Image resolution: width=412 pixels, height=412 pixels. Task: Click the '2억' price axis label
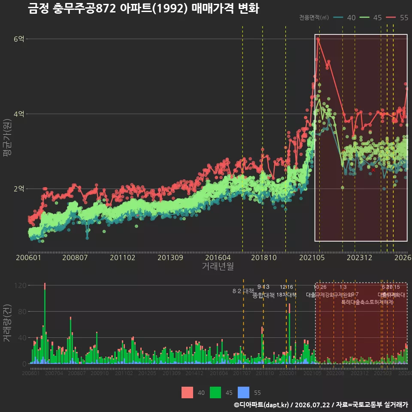coord(19,189)
